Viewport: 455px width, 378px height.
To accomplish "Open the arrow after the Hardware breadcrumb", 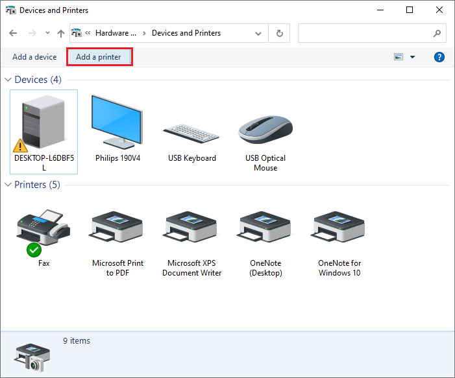I will coord(144,33).
